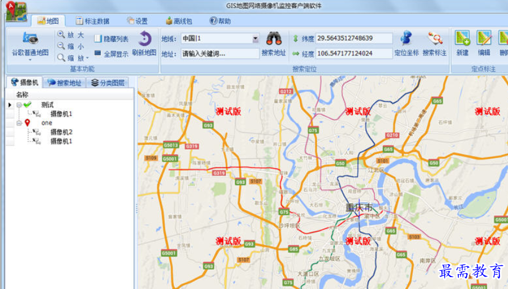This screenshot has height=289, width=508.
Task: Select the 搜索地址 panel tab
Action: [65, 83]
